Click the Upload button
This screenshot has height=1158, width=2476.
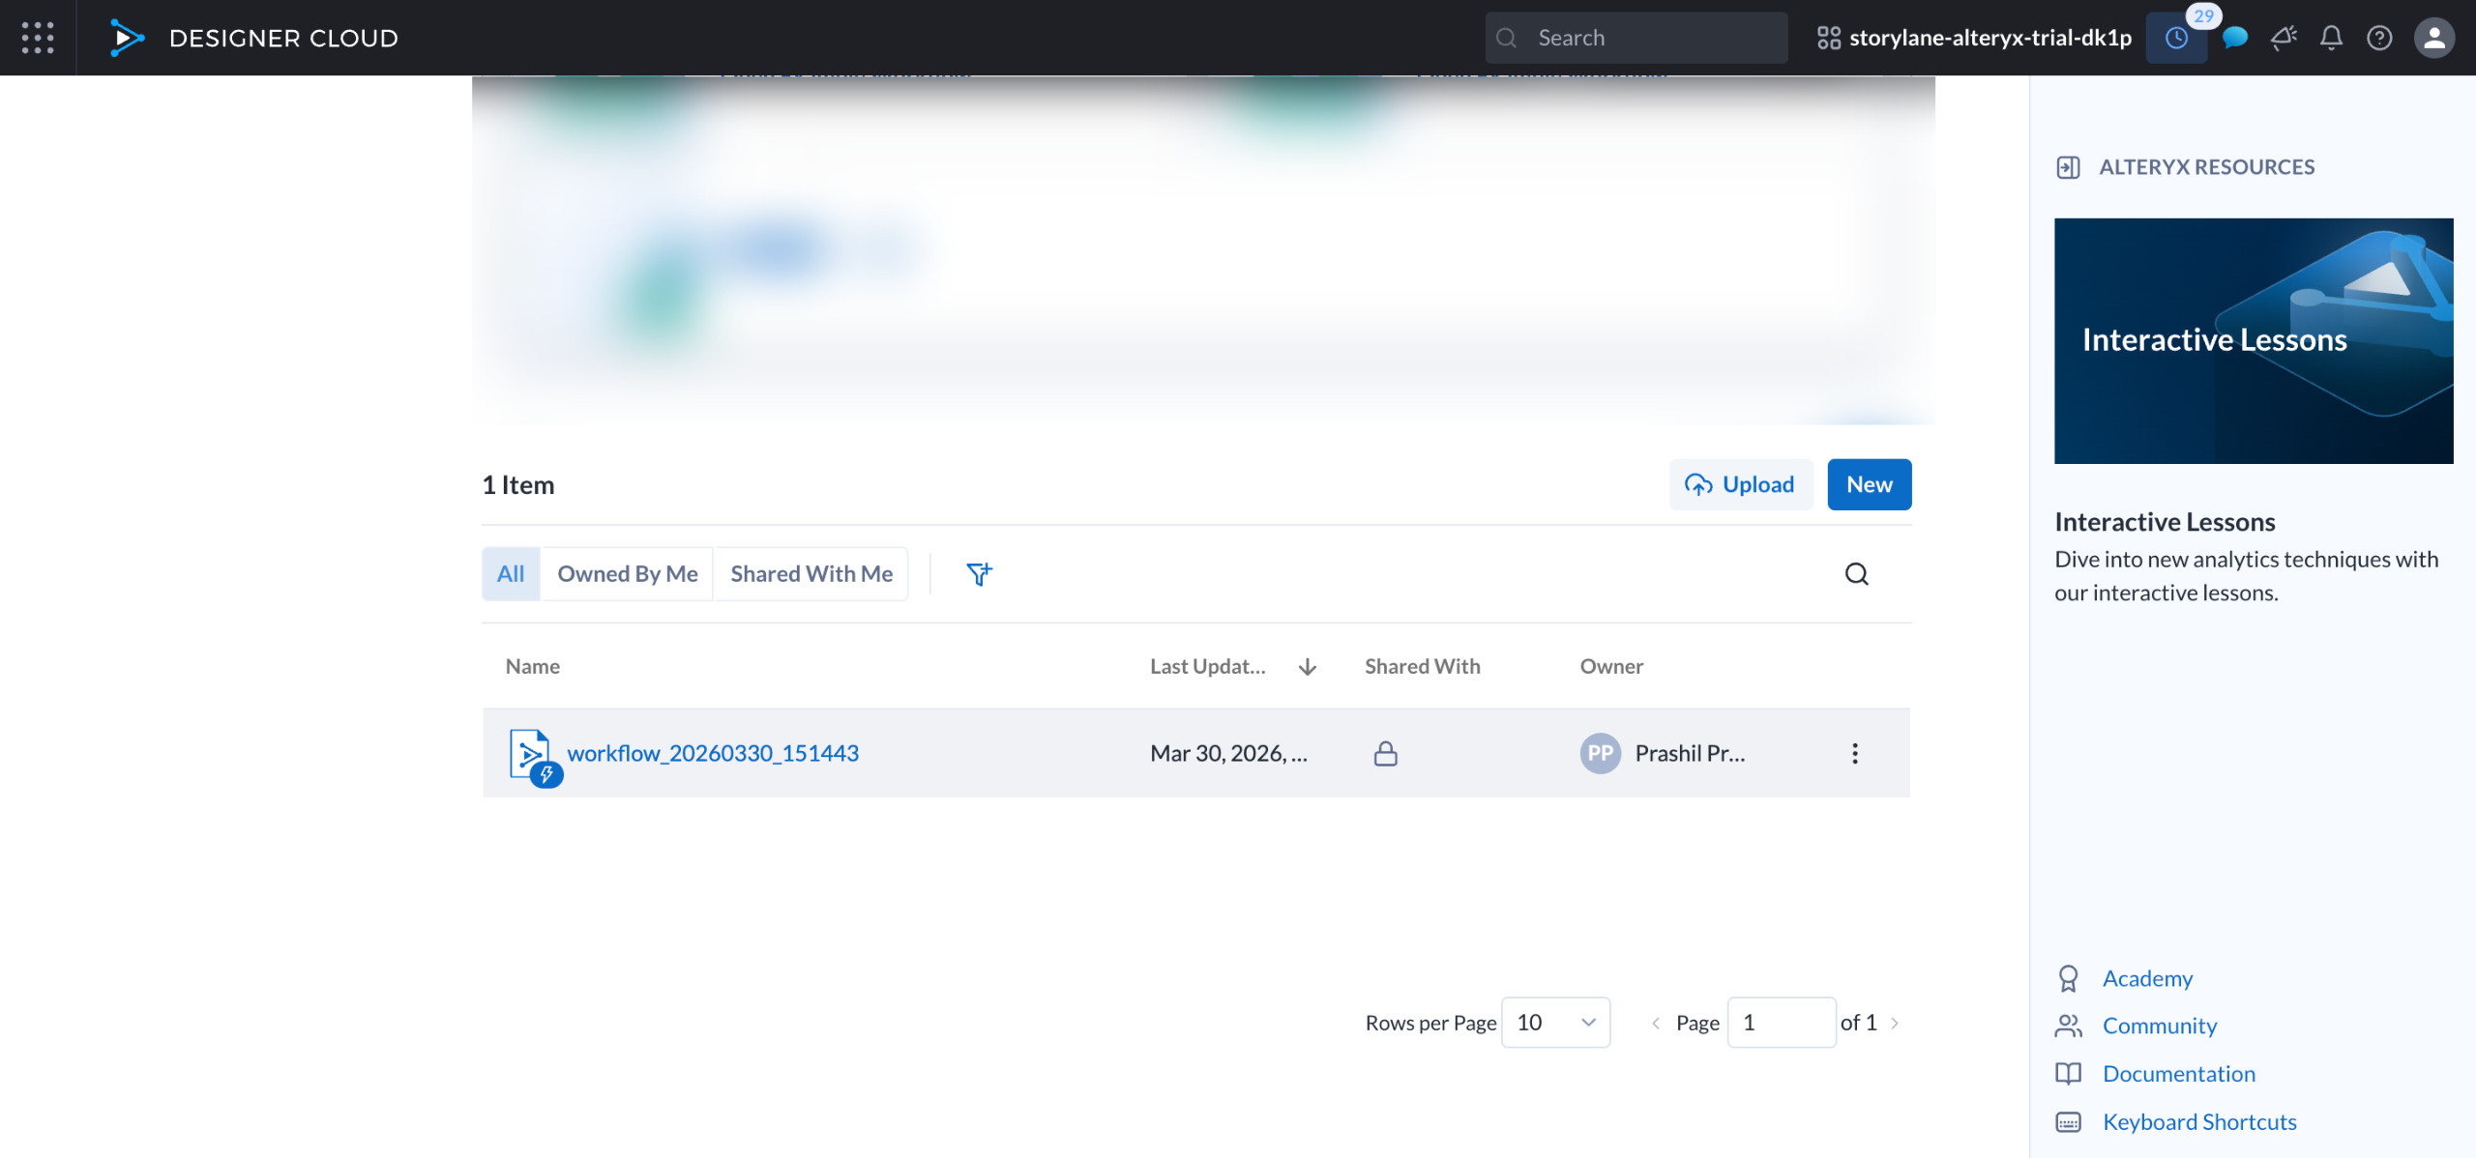1740,484
